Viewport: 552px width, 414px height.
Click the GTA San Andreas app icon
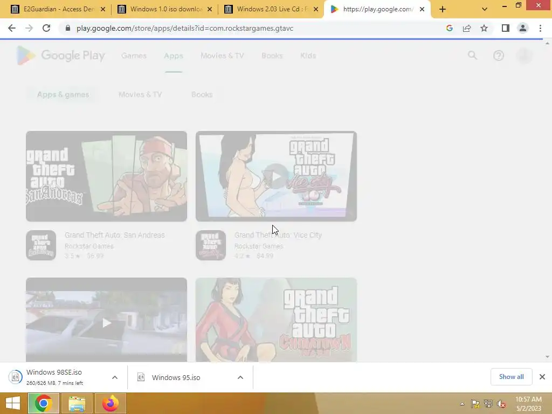(41, 245)
